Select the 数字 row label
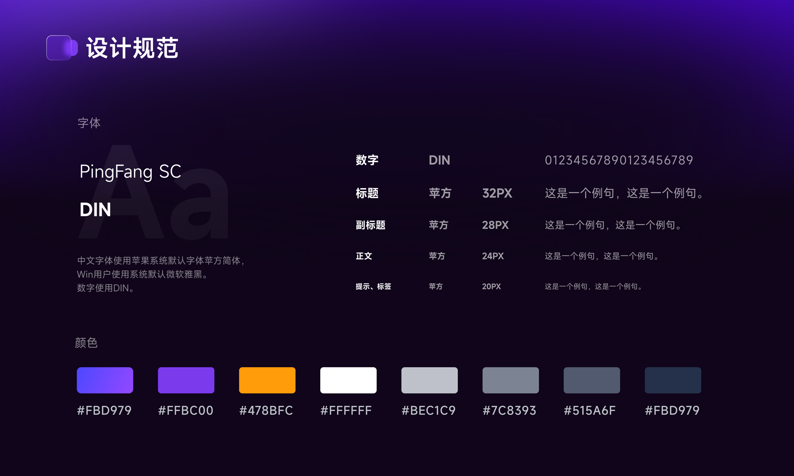The height and width of the screenshot is (476, 794). [x=367, y=160]
